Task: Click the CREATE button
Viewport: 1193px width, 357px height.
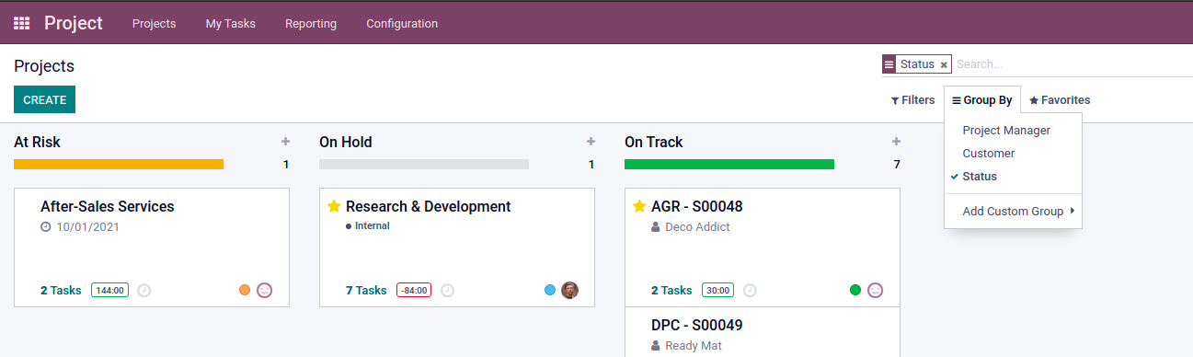Action: click(x=44, y=99)
